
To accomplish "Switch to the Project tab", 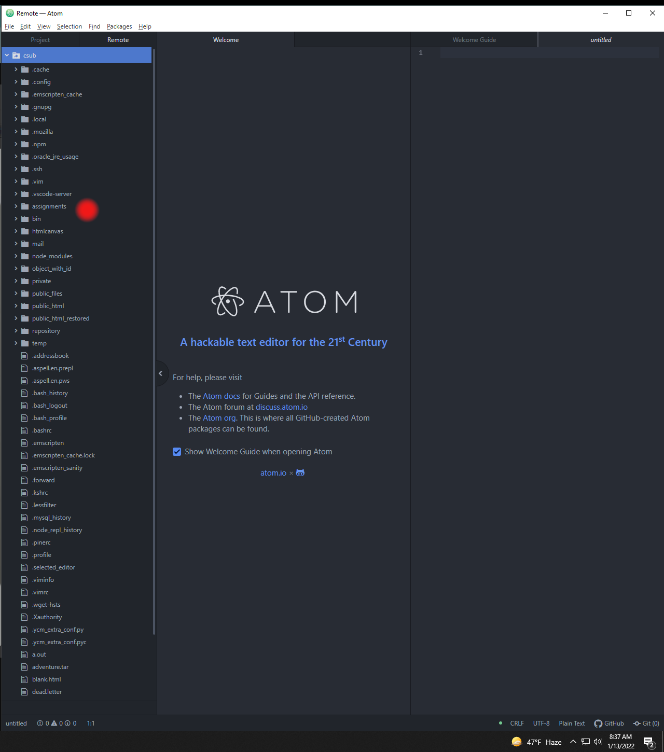I will coord(40,40).
